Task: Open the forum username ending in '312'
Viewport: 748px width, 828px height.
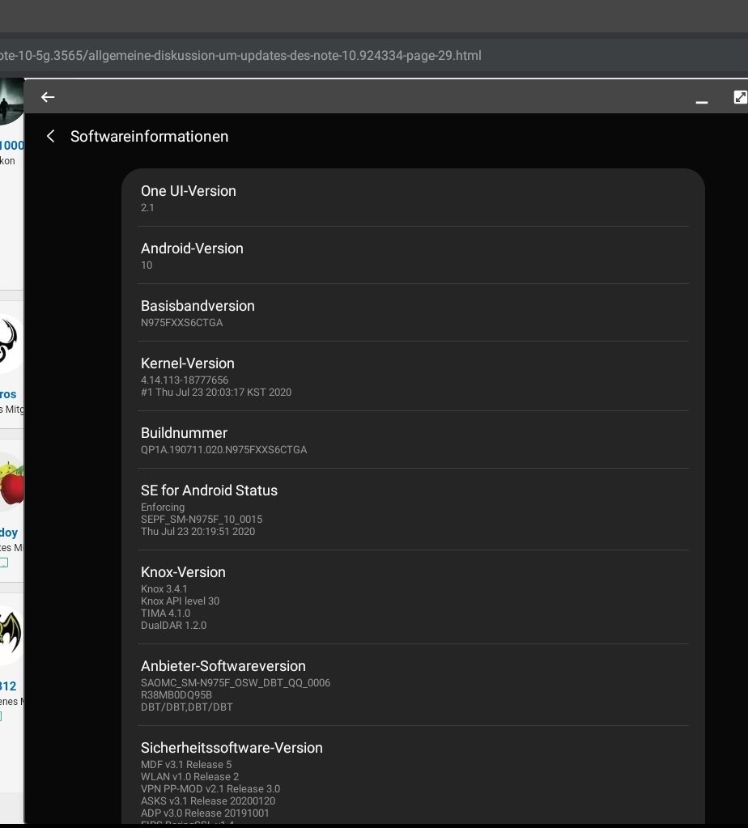Action: pos(8,686)
